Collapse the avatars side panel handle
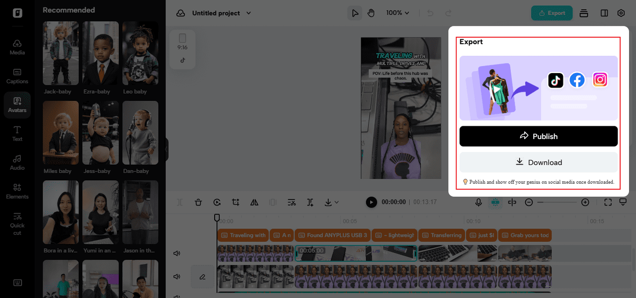The height and width of the screenshot is (298, 636). 166,149
